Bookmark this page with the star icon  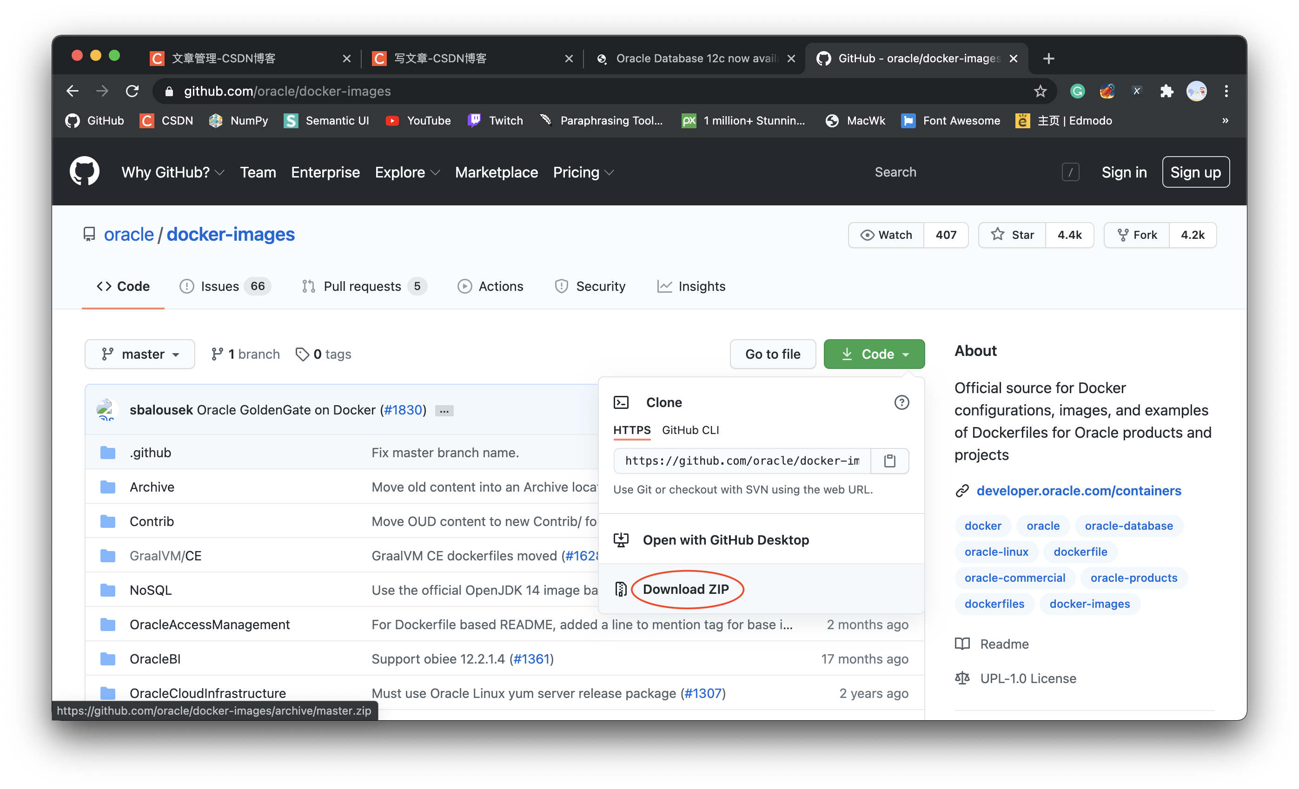click(1040, 91)
